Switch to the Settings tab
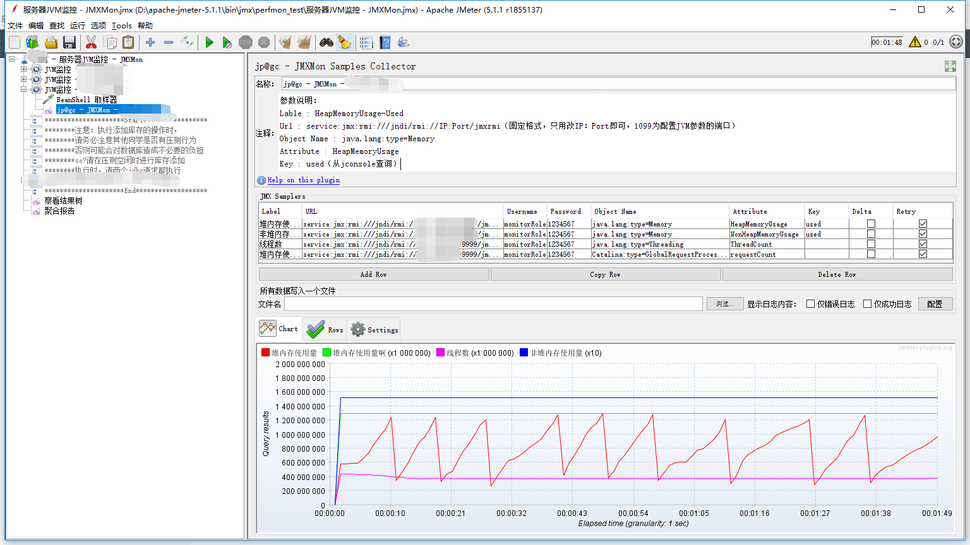Screen dimensions: 970x545 point(374,329)
